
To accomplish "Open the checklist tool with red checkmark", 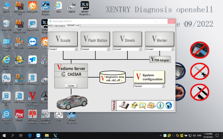I will pos(134,105).
